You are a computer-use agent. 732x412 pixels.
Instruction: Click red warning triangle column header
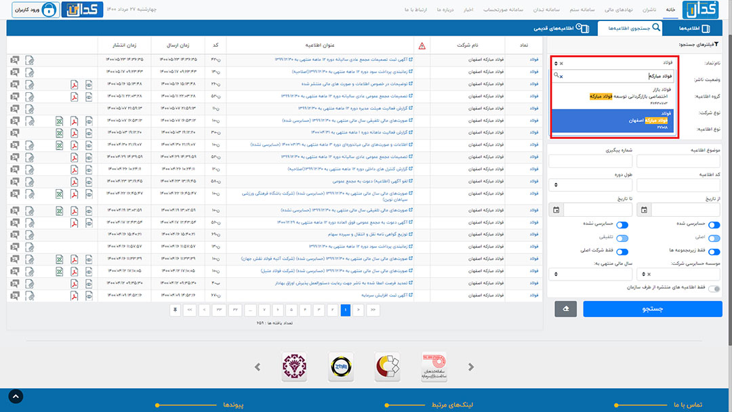click(422, 45)
